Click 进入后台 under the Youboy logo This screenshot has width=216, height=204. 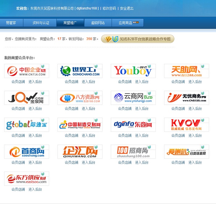[x=142, y=82]
